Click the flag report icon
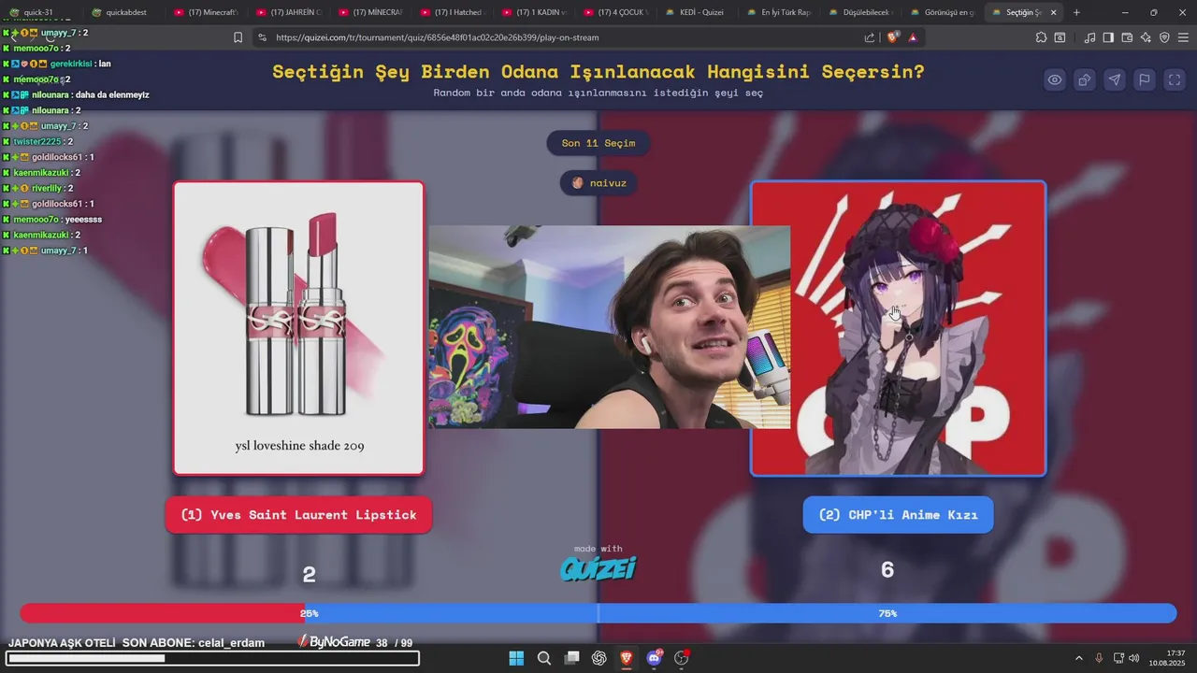This screenshot has height=673, width=1197. [x=1145, y=79]
